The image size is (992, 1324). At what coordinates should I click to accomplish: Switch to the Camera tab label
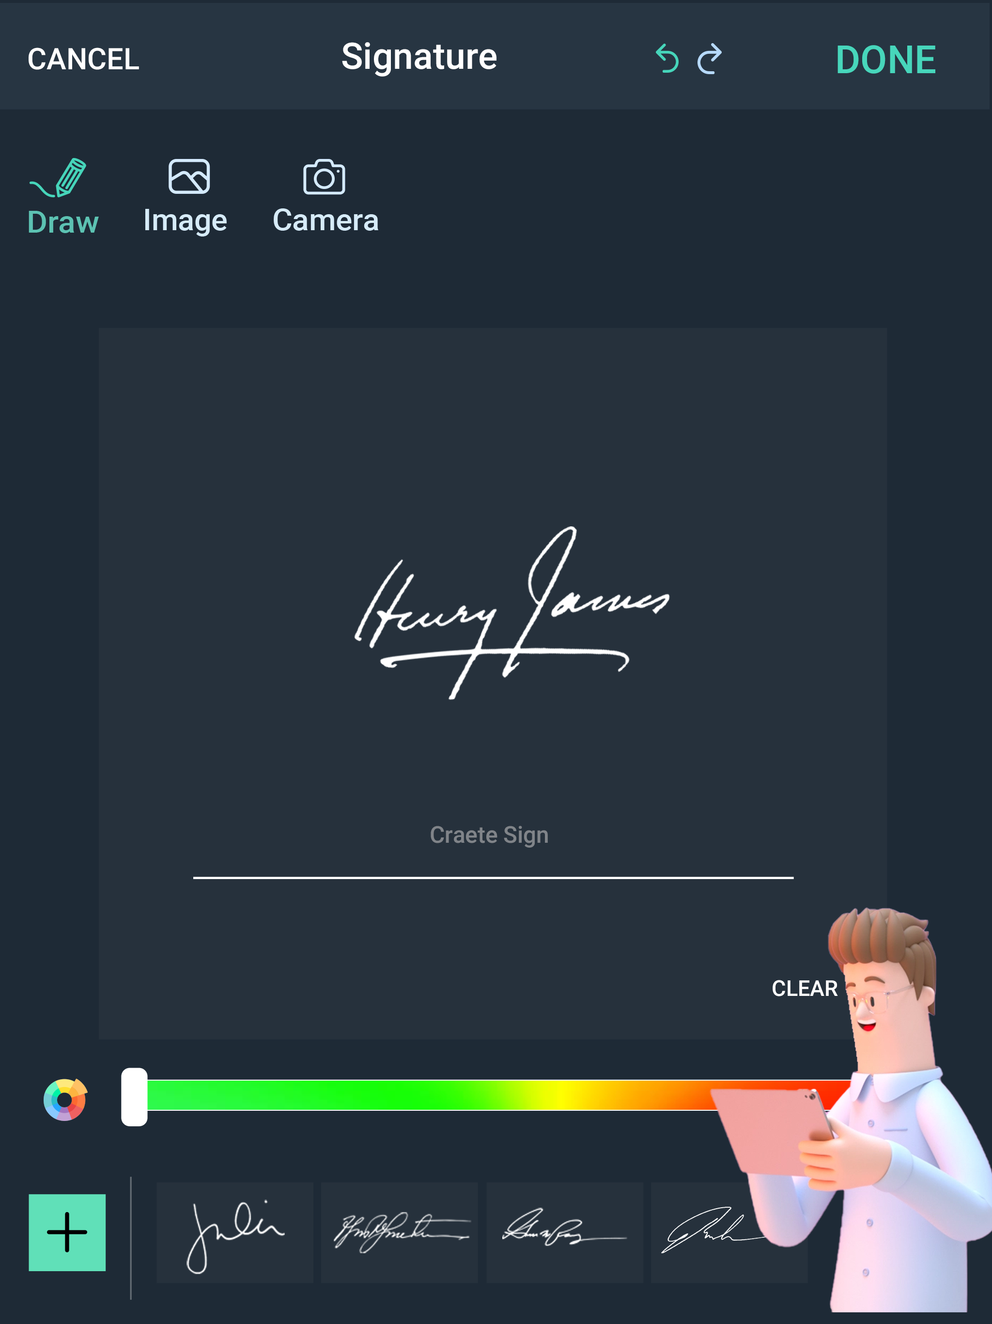point(325,221)
